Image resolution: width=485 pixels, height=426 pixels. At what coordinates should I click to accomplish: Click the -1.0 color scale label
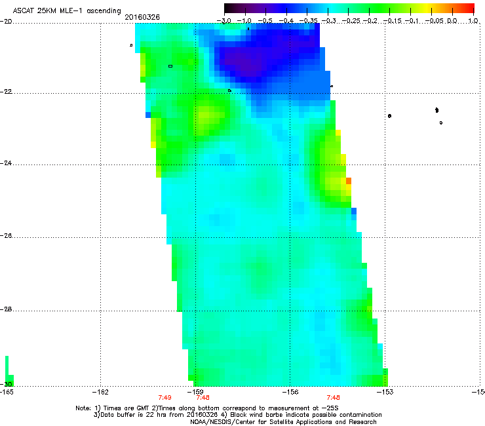coord(244,21)
